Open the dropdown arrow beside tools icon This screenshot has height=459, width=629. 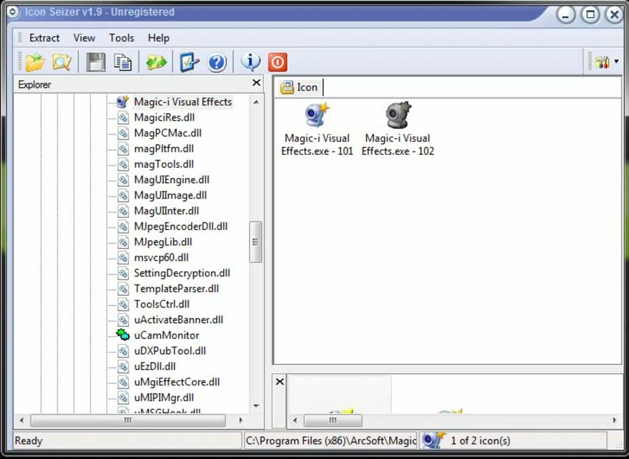(616, 62)
